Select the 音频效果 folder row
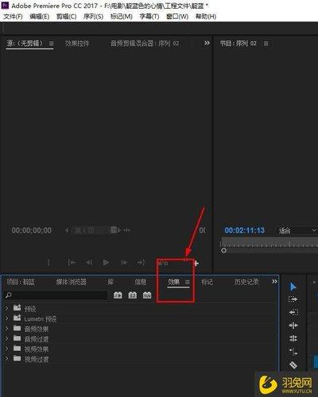This screenshot has width=318, height=397. point(140,329)
